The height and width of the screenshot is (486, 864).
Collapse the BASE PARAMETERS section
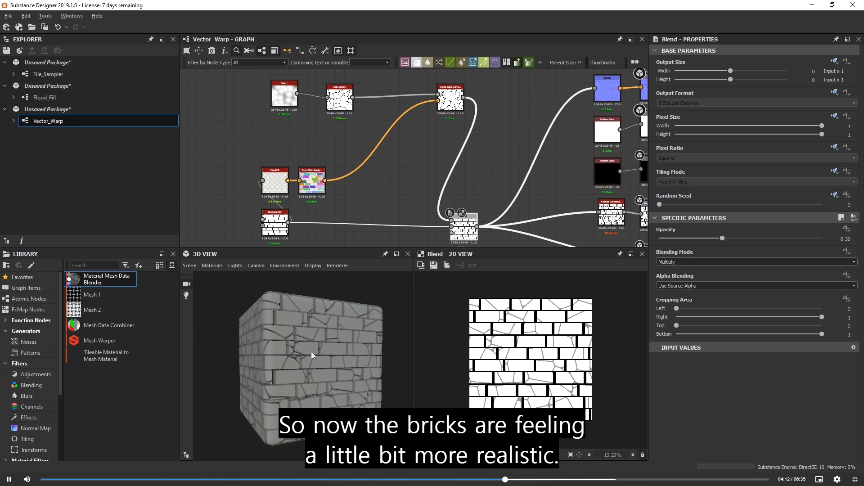pyautogui.click(x=655, y=50)
